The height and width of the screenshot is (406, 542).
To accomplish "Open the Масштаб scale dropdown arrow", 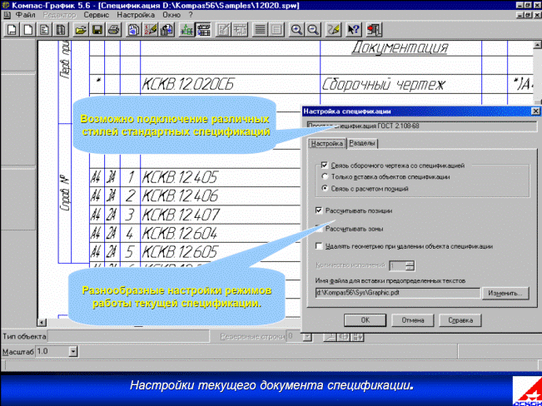I will [x=73, y=352].
